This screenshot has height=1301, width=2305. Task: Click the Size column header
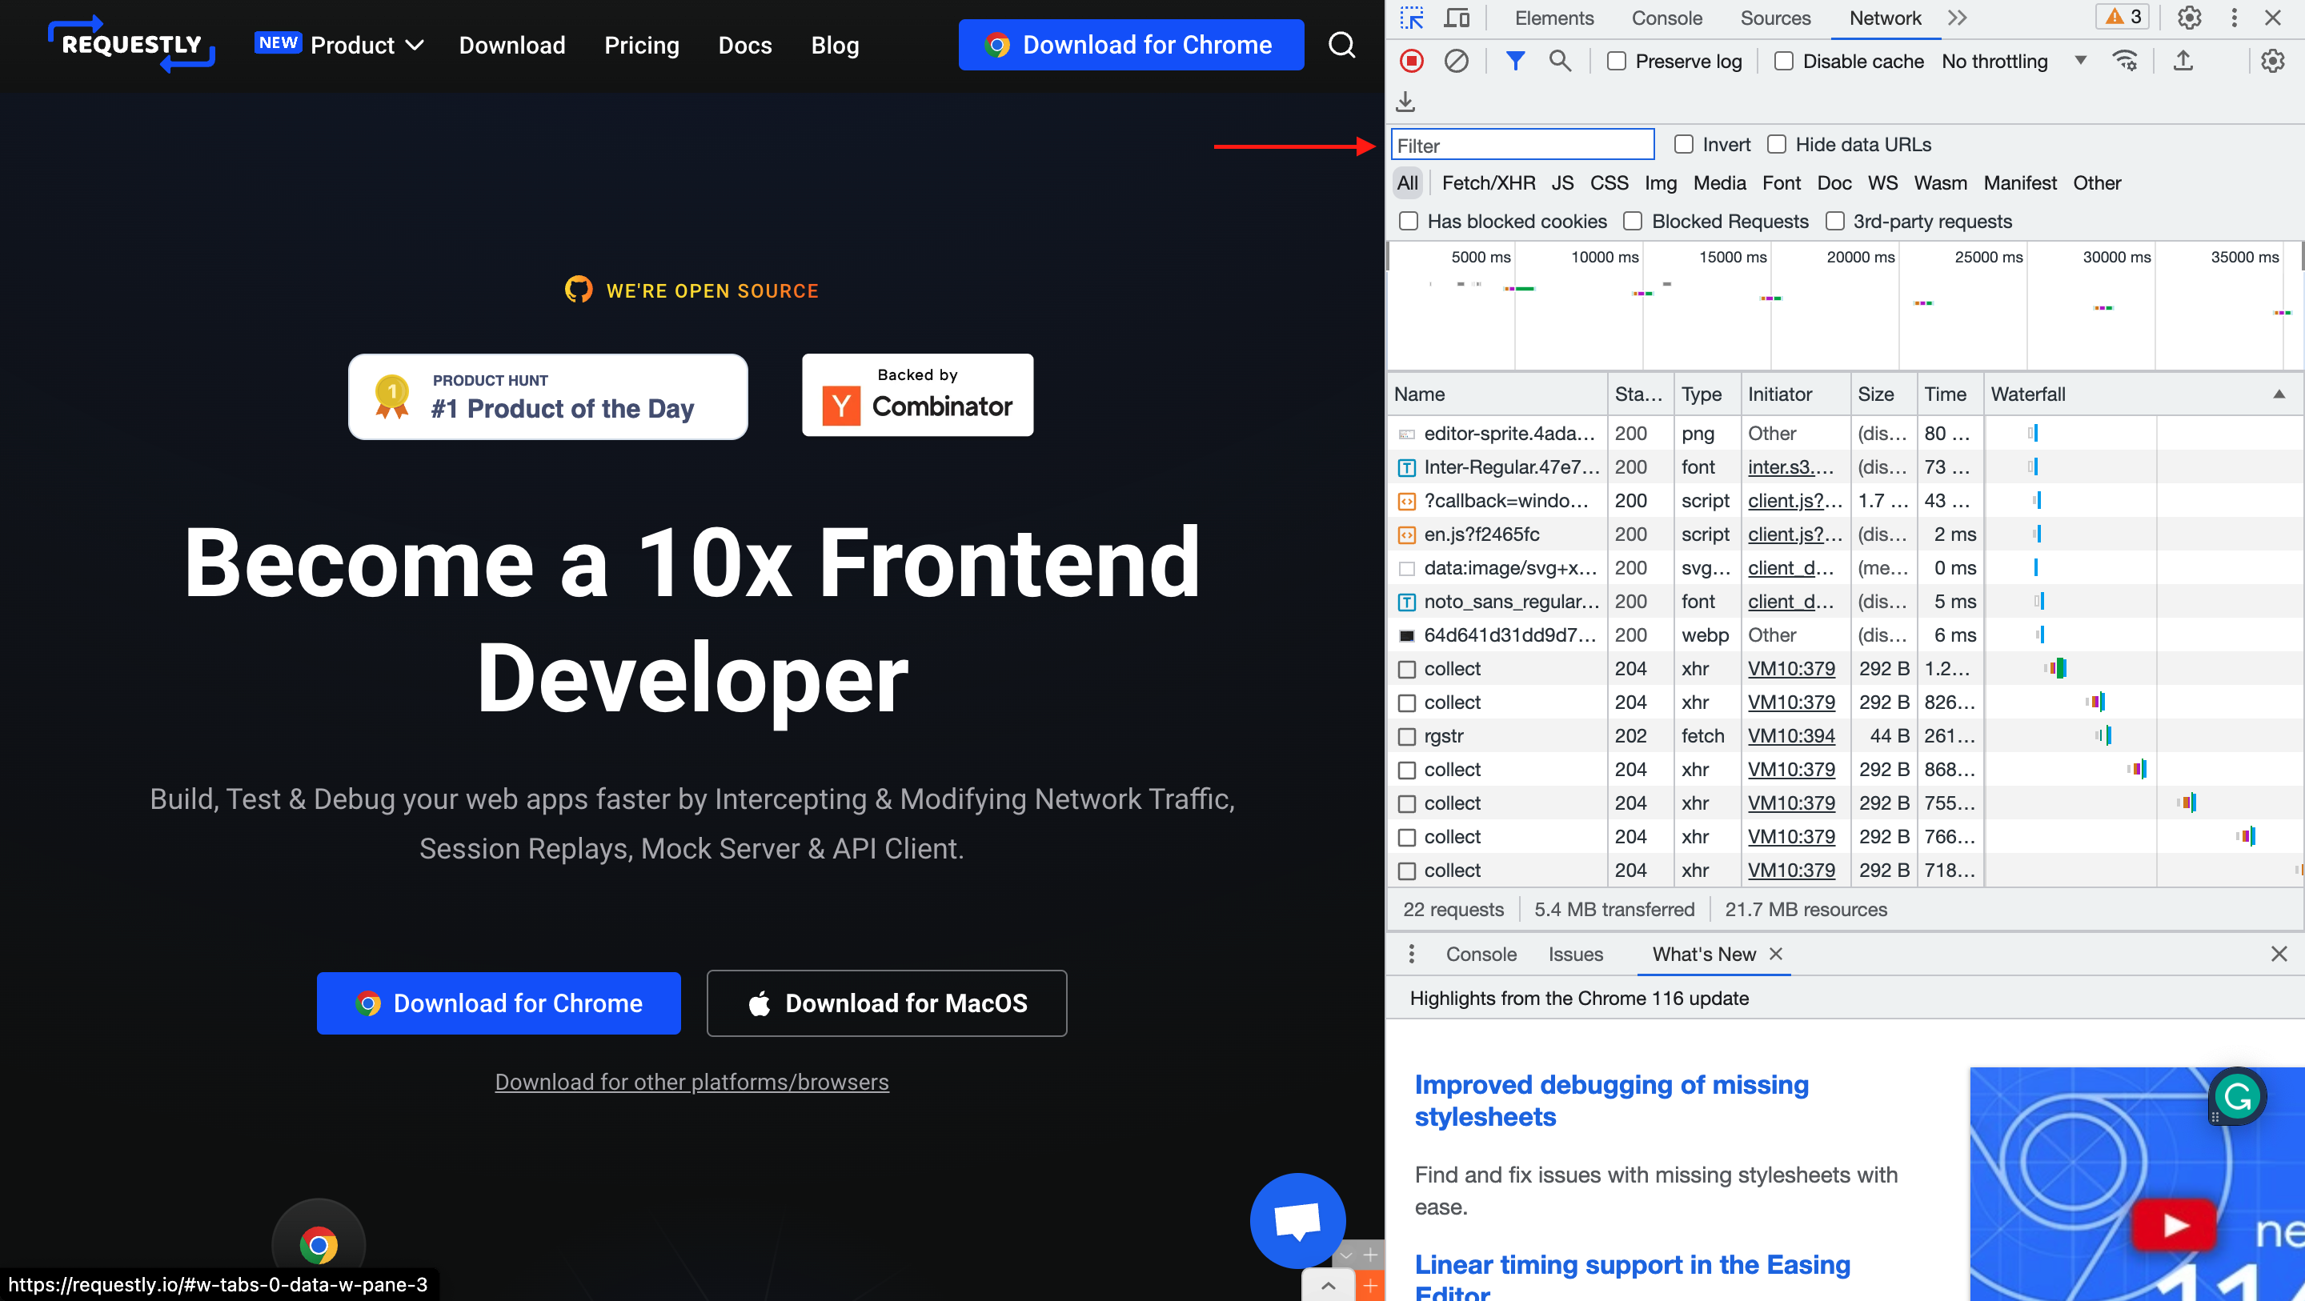click(x=1883, y=394)
